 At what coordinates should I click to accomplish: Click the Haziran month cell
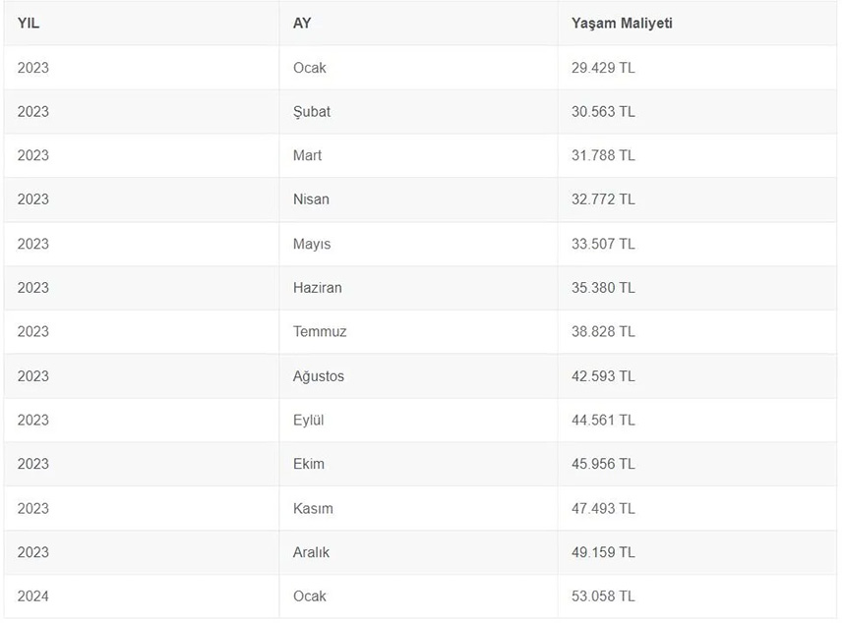pyautogui.click(x=318, y=288)
